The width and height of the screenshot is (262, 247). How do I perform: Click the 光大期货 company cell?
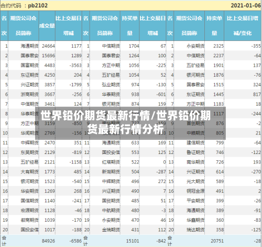(195, 181)
